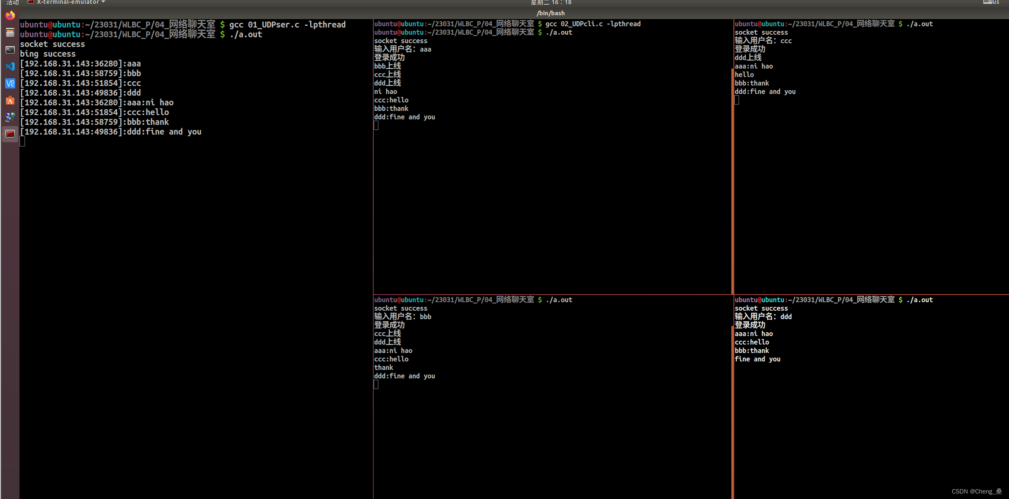This screenshot has height=499, width=1009.
Task: Click '输入用户名: ddd' line
Action: (763, 317)
